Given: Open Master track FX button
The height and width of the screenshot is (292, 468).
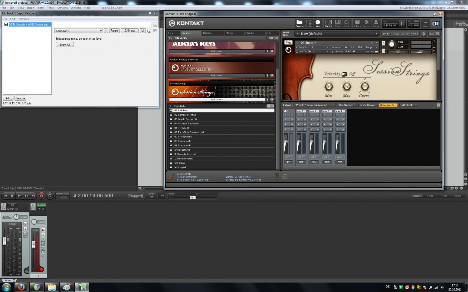Looking at the screenshot, I should [x=3, y=209].
